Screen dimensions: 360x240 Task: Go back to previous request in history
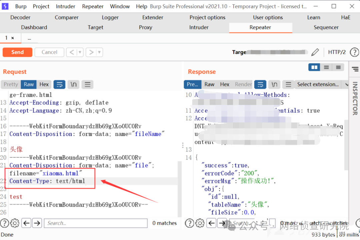tap(72, 52)
